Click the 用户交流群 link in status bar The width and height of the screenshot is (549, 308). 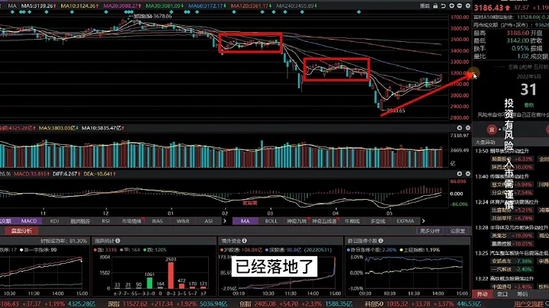click(x=529, y=304)
